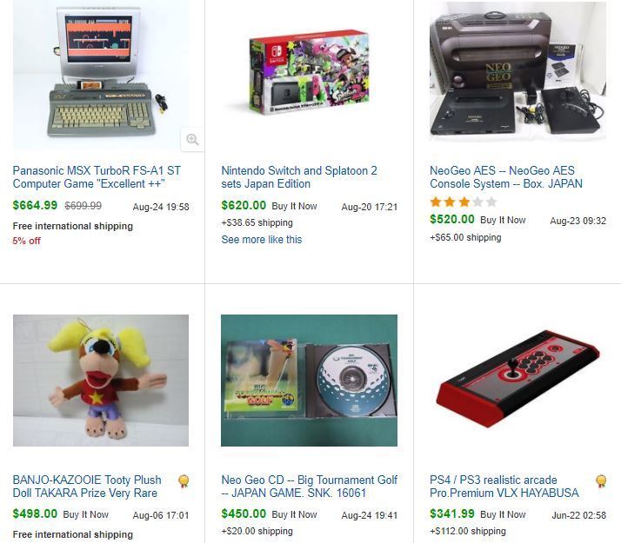Click the $620.00 price on Switch listing

point(244,205)
